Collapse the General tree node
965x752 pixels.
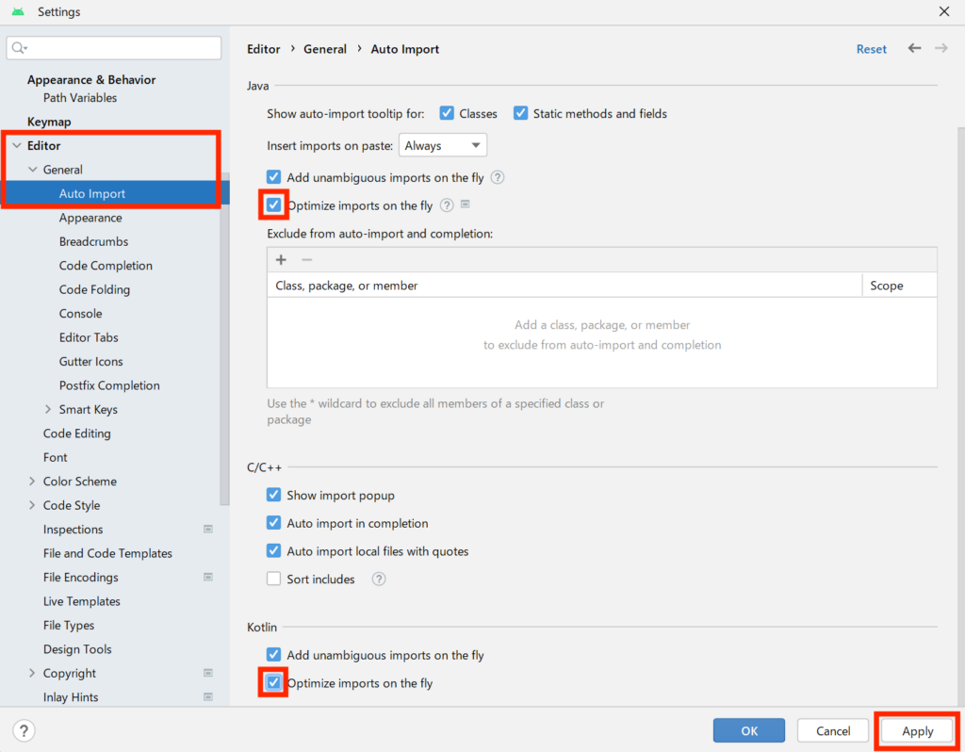(33, 170)
